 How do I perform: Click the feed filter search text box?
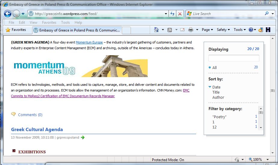pyautogui.click(x=233, y=58)
